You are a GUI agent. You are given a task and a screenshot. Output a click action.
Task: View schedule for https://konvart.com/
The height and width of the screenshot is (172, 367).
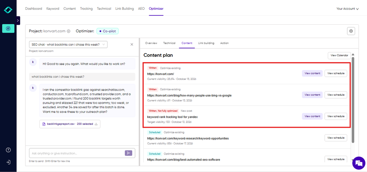click(335, 73)
